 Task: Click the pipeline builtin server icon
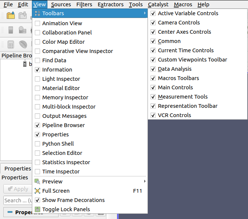(x=25, y=64)
